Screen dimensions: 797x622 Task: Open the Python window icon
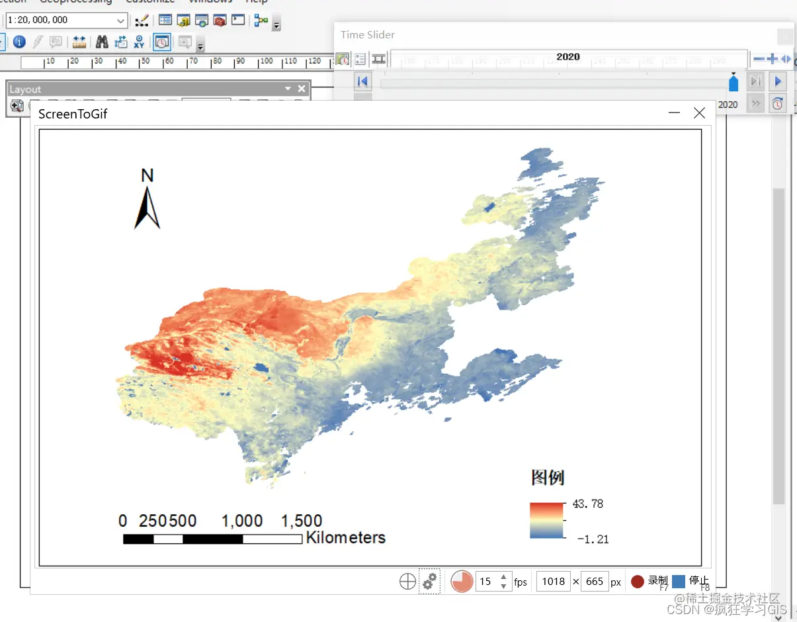click(x=237, y=21)
